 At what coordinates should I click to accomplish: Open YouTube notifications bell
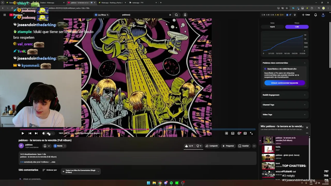pos(315,15)
